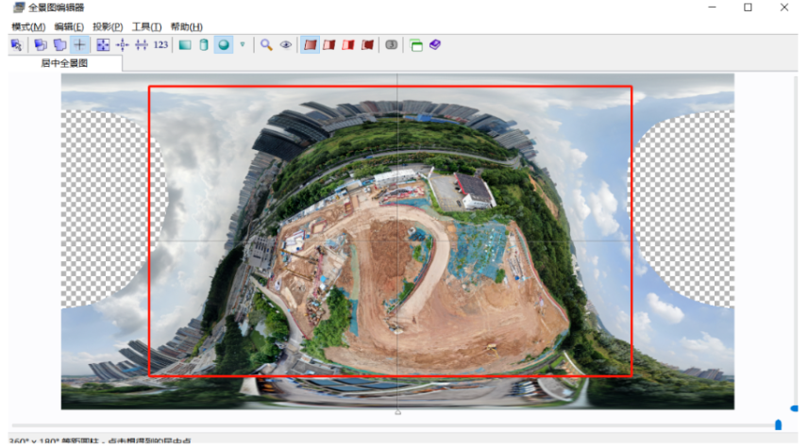Open the 帮助(H) menu
This screenshot has width=808, height=447.
(187, 26)
